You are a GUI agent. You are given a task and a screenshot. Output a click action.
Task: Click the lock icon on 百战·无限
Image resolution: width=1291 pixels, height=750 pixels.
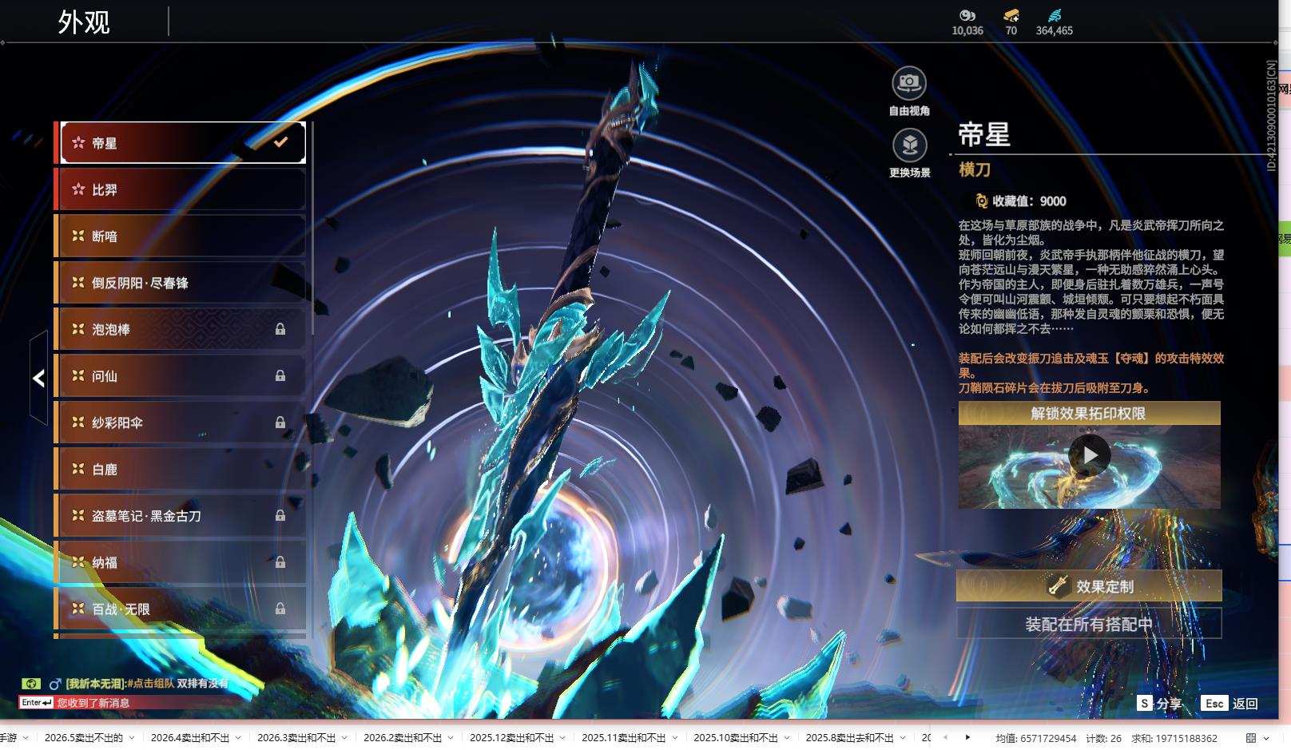click(280, 609)
